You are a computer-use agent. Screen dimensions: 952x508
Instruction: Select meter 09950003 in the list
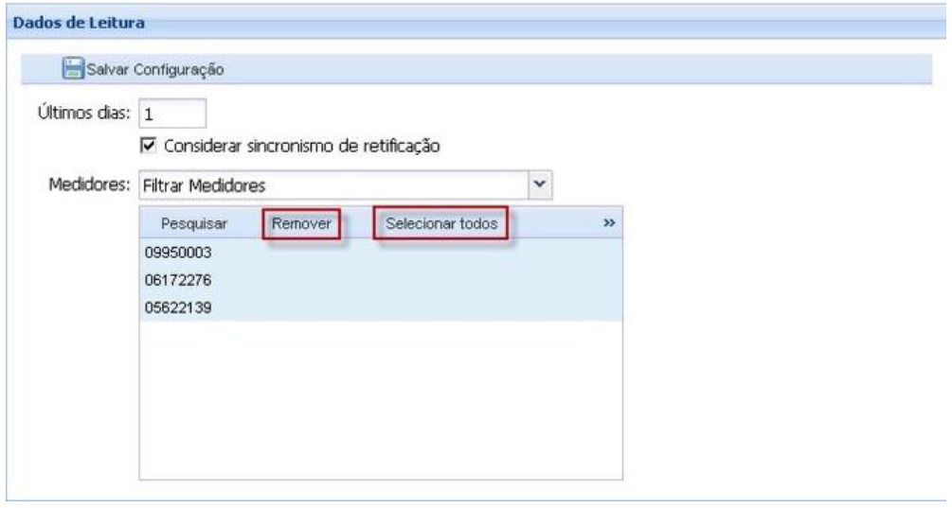[172, 254]
